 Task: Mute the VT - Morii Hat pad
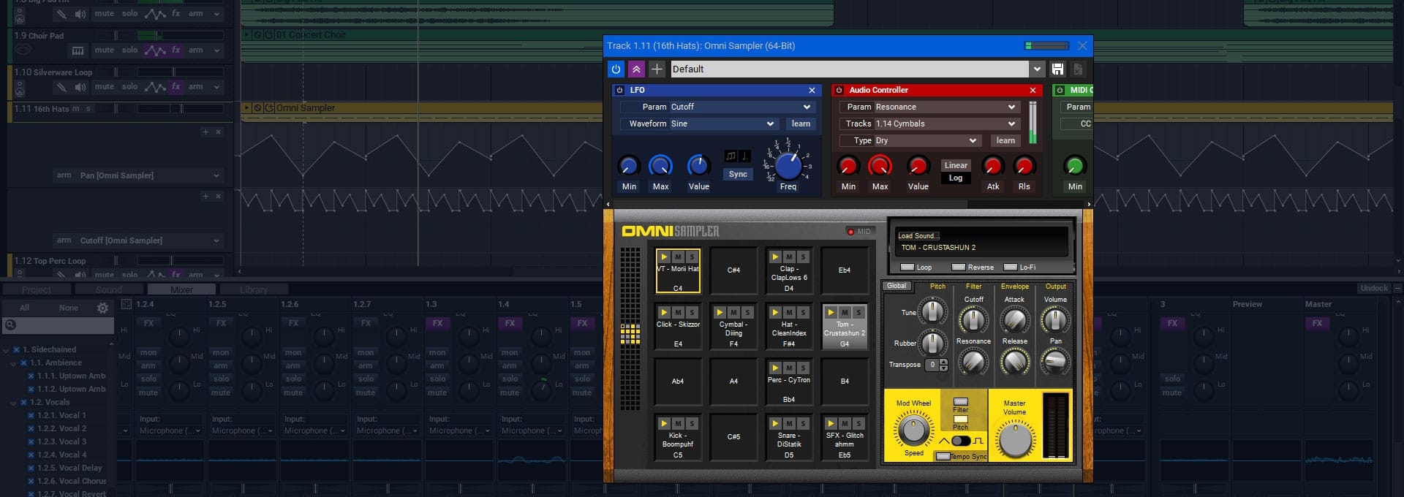pos(678,257)
